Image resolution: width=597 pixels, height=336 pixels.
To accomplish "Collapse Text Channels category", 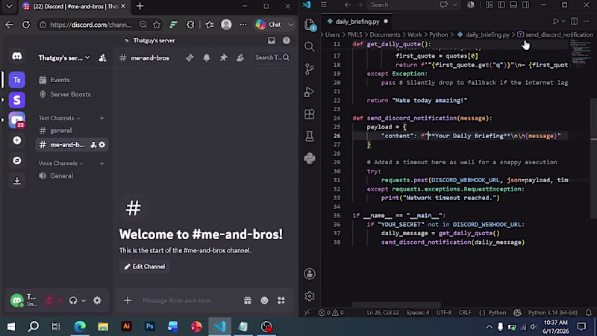I will click(59, 118).
